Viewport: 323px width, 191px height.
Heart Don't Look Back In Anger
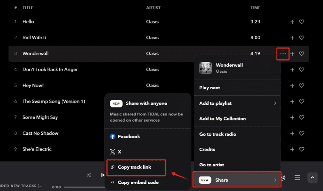pos(302,69)
